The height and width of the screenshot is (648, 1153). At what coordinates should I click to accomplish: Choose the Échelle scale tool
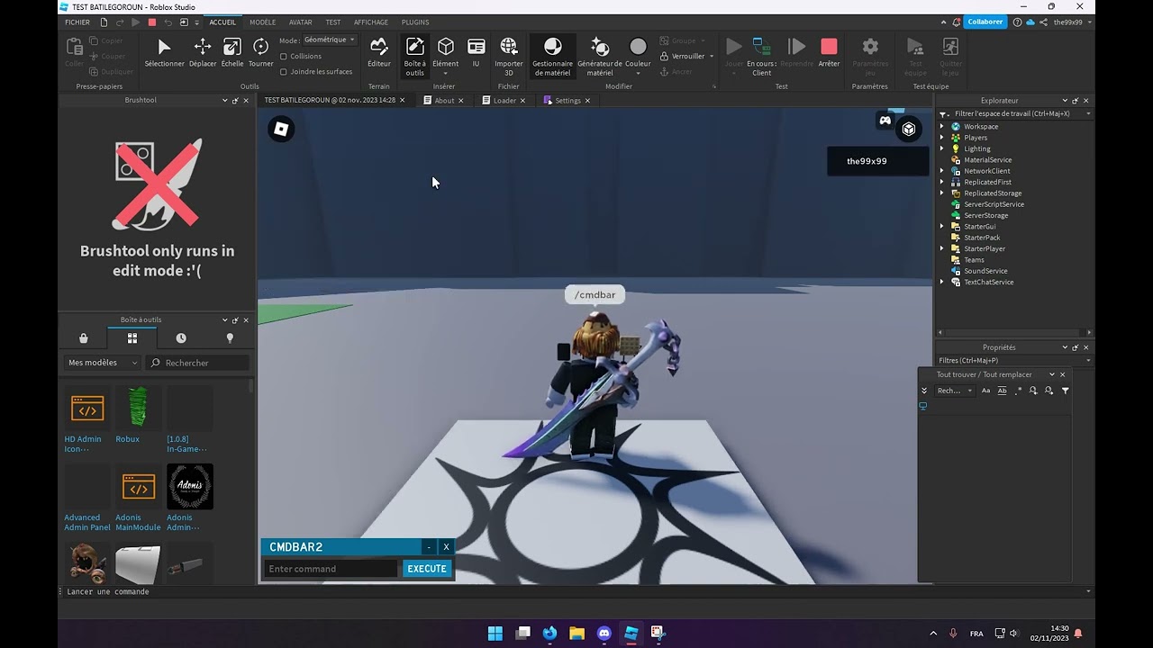(x=232, y=52)
